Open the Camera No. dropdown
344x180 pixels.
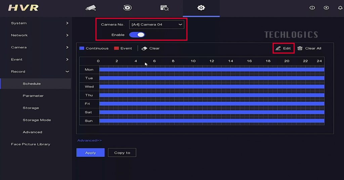[157, 25]
